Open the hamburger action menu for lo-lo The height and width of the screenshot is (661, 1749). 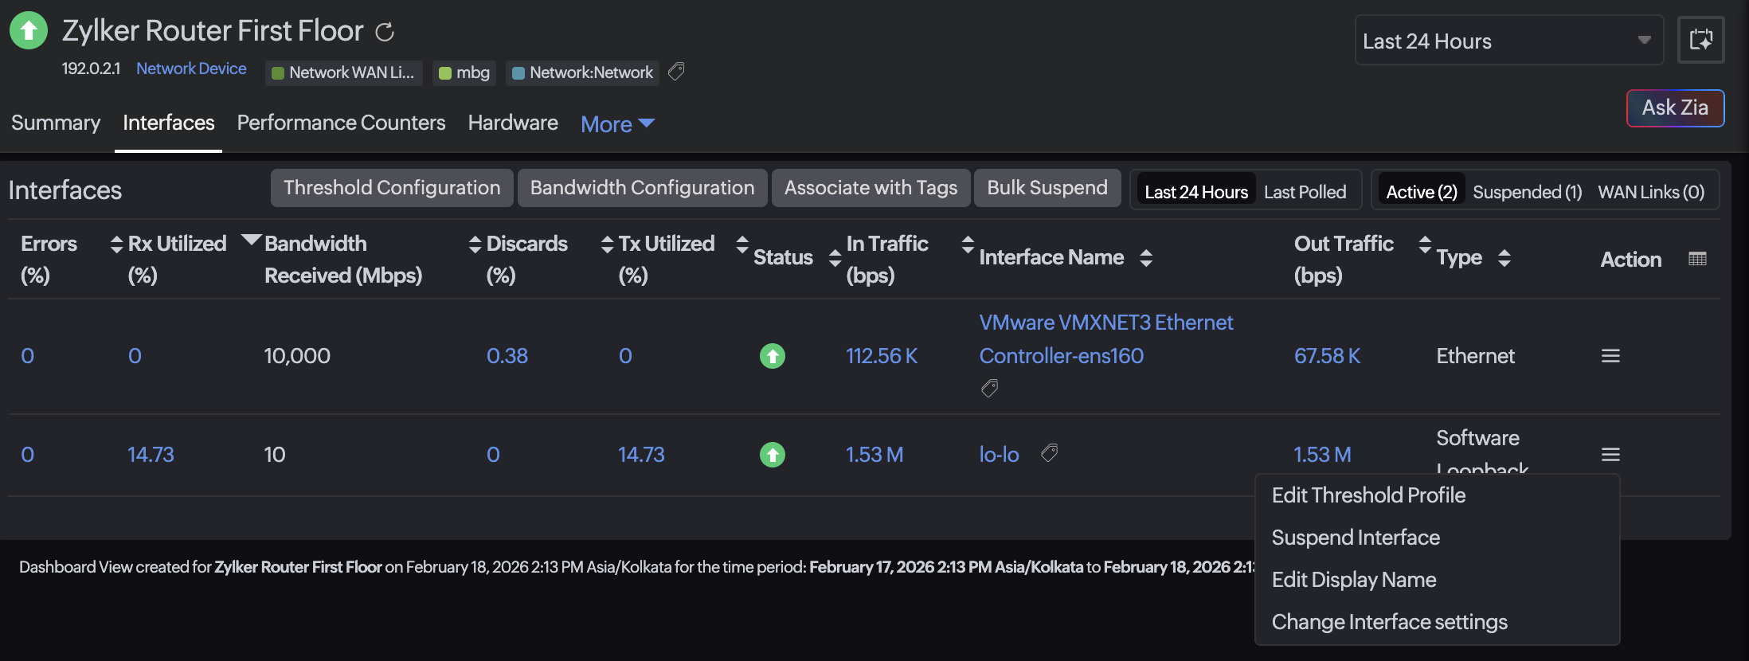(1610, 455)
